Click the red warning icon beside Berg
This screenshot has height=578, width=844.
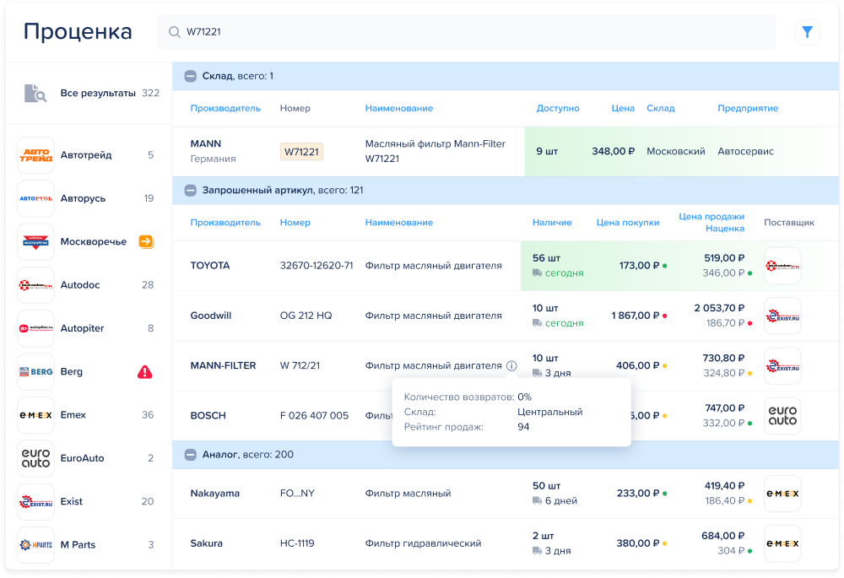pyautogui.click(x=145, y=372)
